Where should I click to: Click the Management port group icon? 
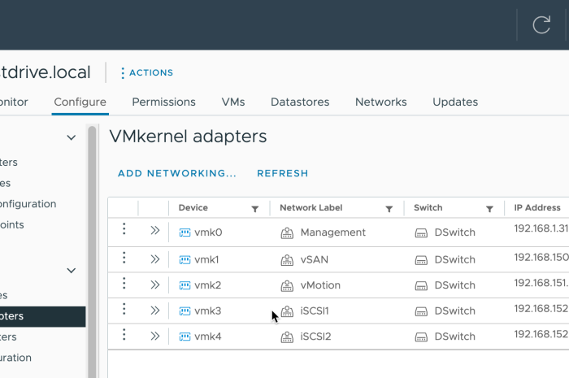pos(286,232)
